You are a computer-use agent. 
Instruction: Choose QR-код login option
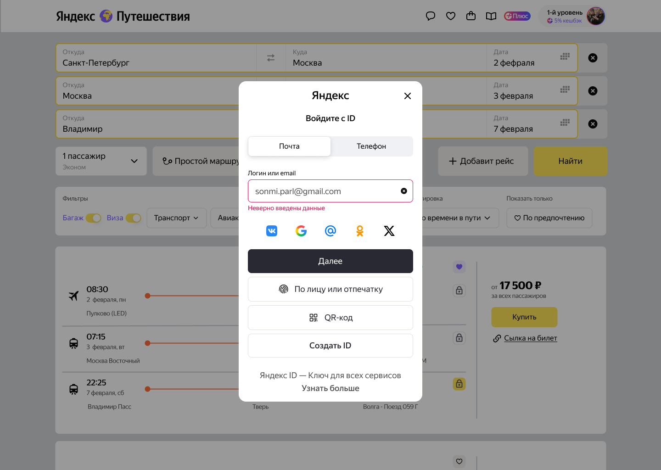point(330,318)
